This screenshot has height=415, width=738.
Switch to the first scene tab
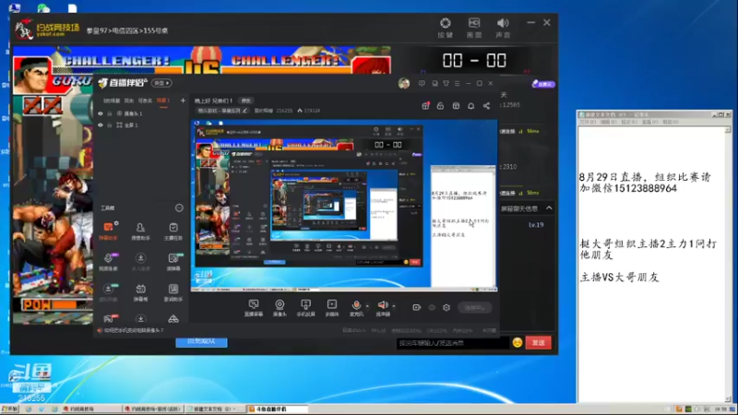coord(112,101)
